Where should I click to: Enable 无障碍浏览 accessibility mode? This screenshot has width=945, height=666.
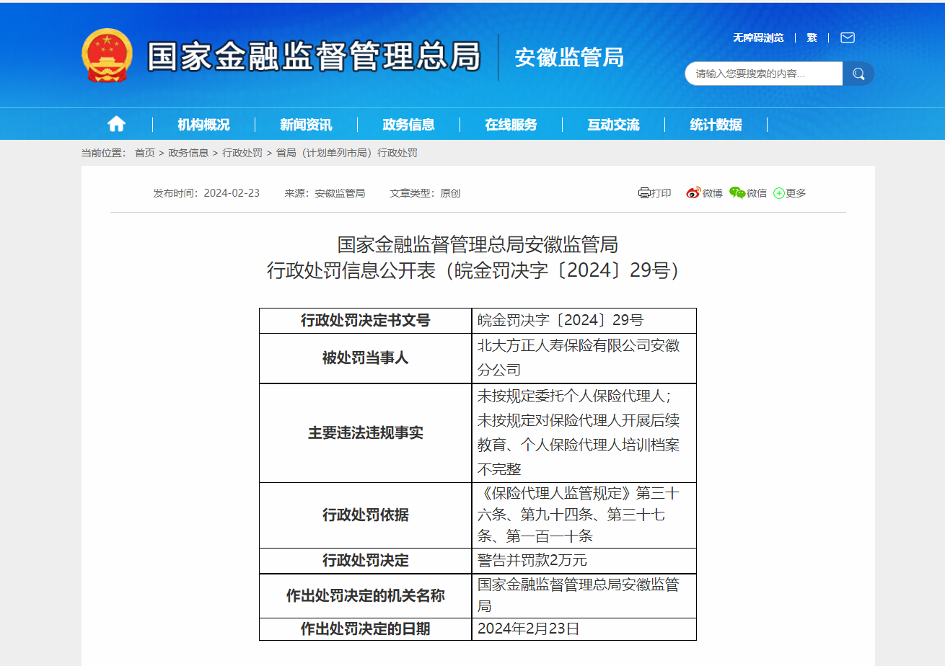point(758,37)
